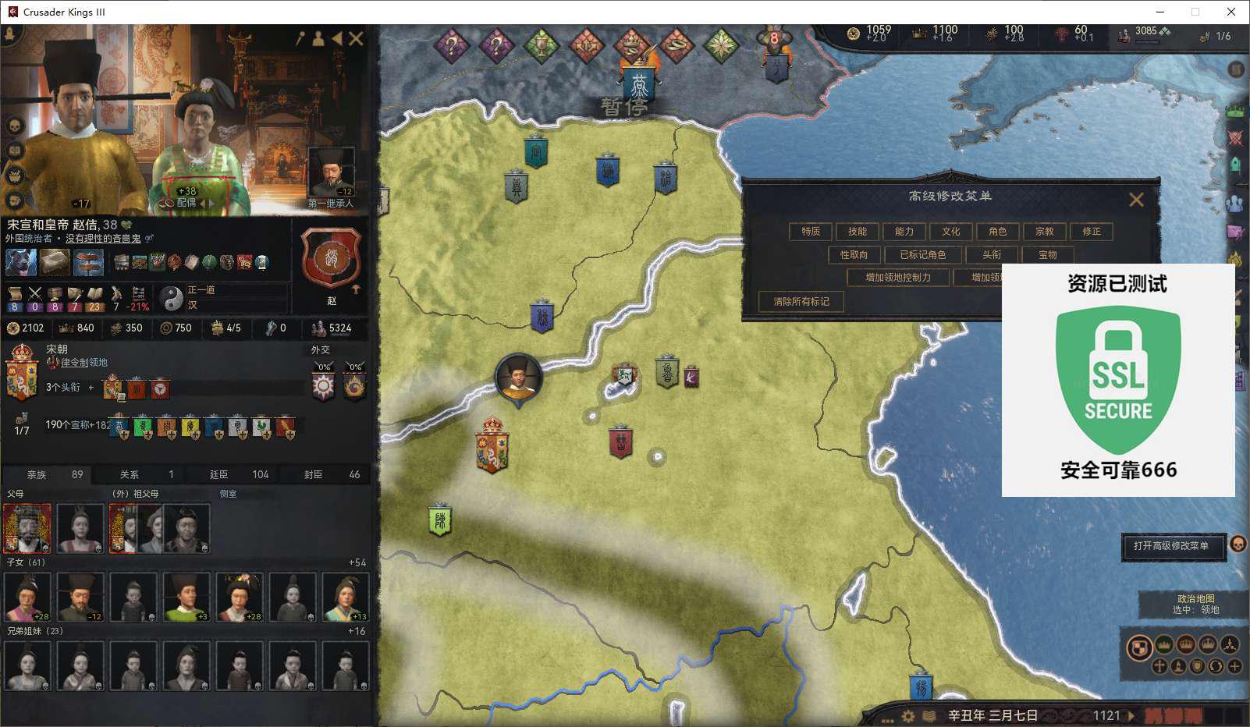Select the realms map mode icon
Viewport: 1250px width, 727px height.
click(1139, 647)
